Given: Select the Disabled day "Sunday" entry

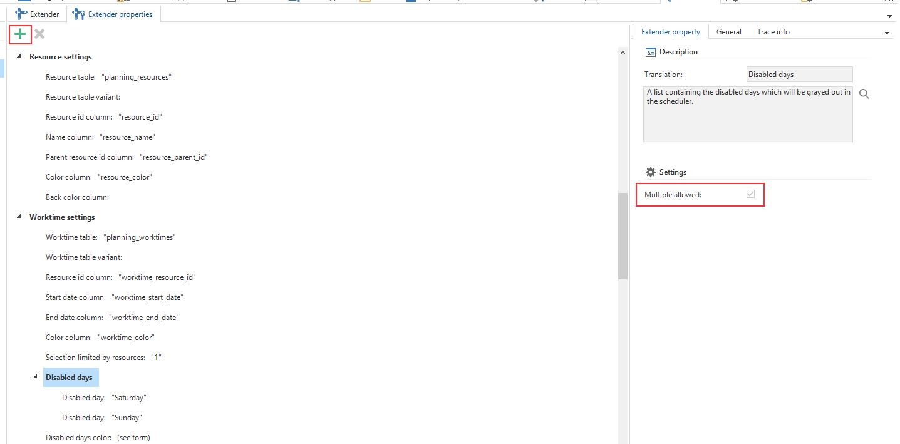Looking at the screenshot, I should point(102,418).
